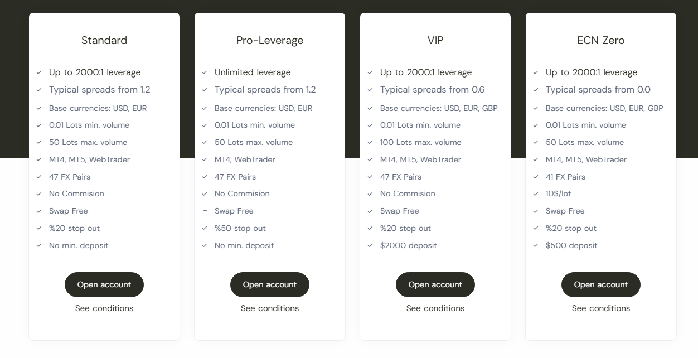Select the ECN Zero card heading

click(x=601, y=40)
